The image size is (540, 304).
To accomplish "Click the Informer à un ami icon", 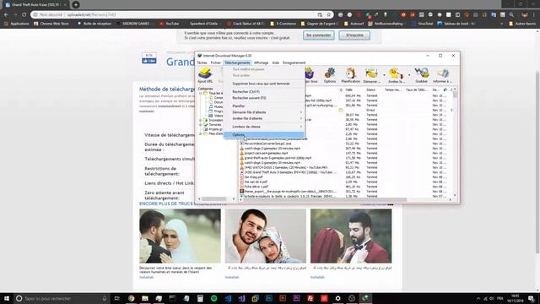I will (x=442, y=75).
